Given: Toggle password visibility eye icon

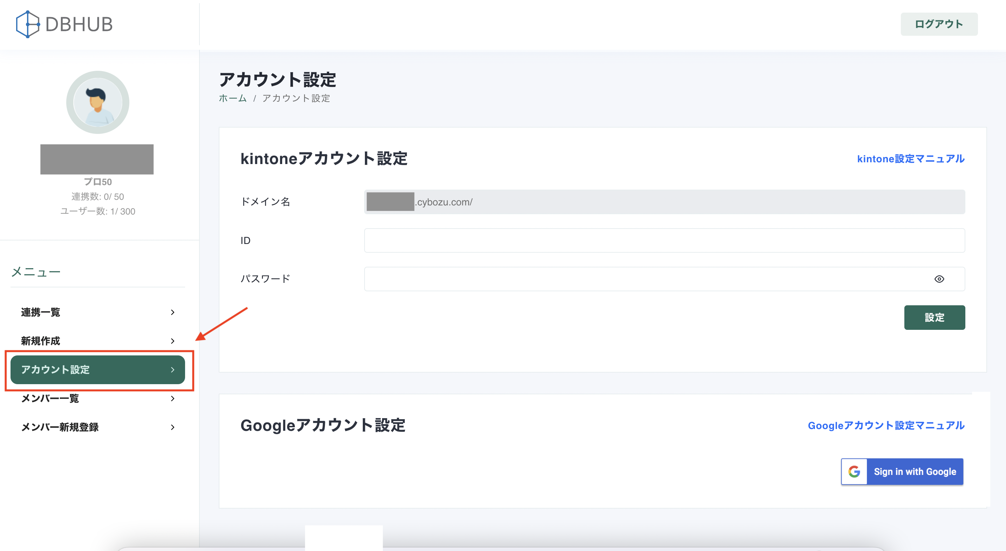Looking at the screenshot, I should [939, 279].
